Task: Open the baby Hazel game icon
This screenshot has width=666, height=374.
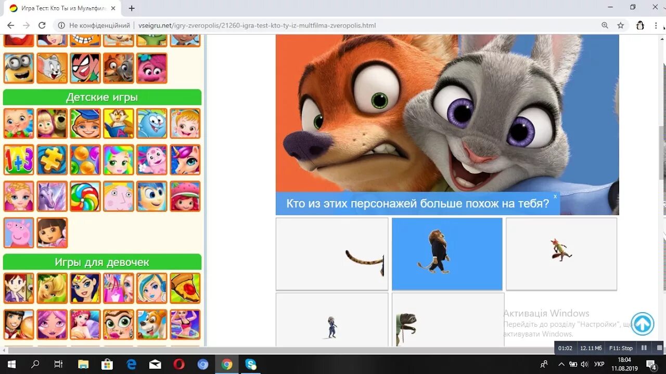Action: point(185,124)
